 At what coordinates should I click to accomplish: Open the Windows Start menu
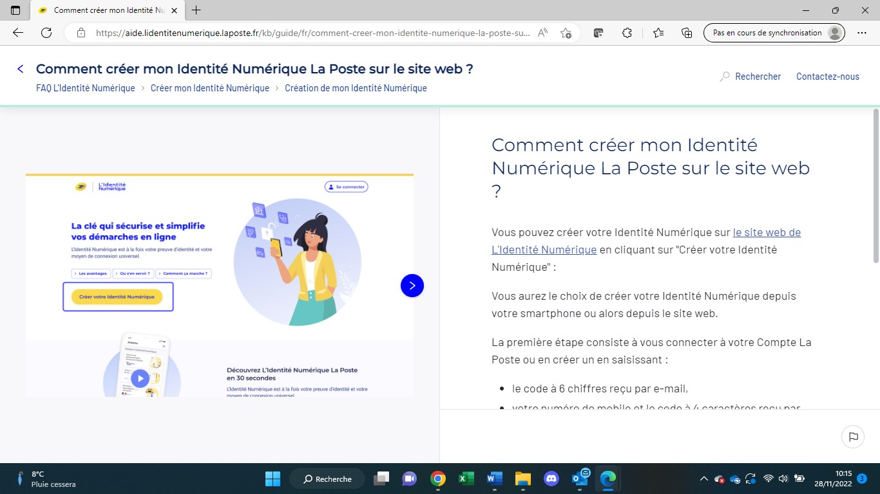point(273,479)
